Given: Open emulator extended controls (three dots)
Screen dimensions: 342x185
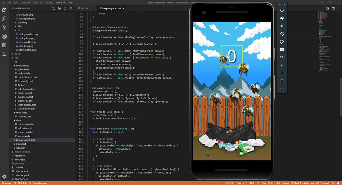Looking at the screenshot, I should [282, 89].
